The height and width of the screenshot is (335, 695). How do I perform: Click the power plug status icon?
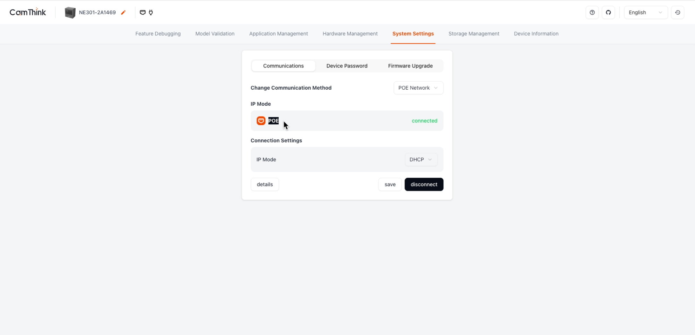coord(151,12)
